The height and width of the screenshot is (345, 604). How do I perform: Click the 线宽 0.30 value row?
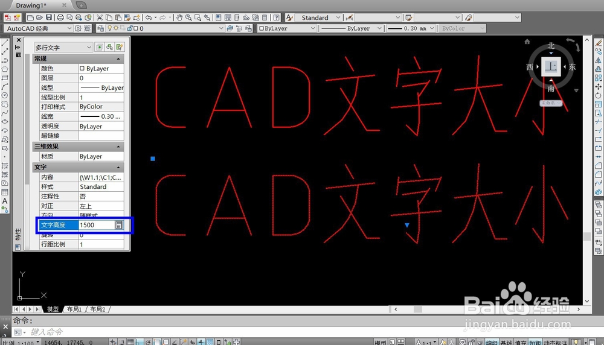[x=101, y=116]
